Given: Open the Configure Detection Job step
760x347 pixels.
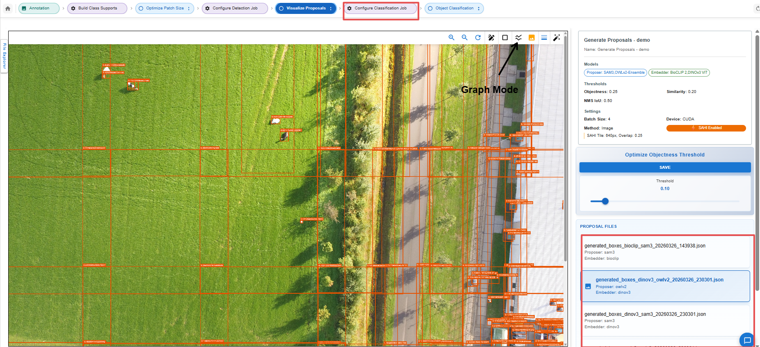Looking at the screenshot, I should click(235, 8).
